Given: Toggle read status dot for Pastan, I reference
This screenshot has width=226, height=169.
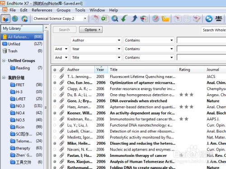Looking at the screenshot, I should click(55, 155).
